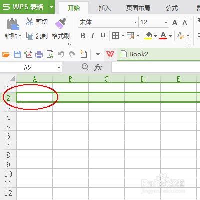200x200 pixels.
Task: Click the 剪切 text label
Action: tap(41, 22)
